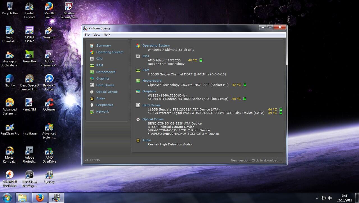Open Windows Explorer from the taskbar
The height and width of the screenshot is (203, 359).
[23, 198]
